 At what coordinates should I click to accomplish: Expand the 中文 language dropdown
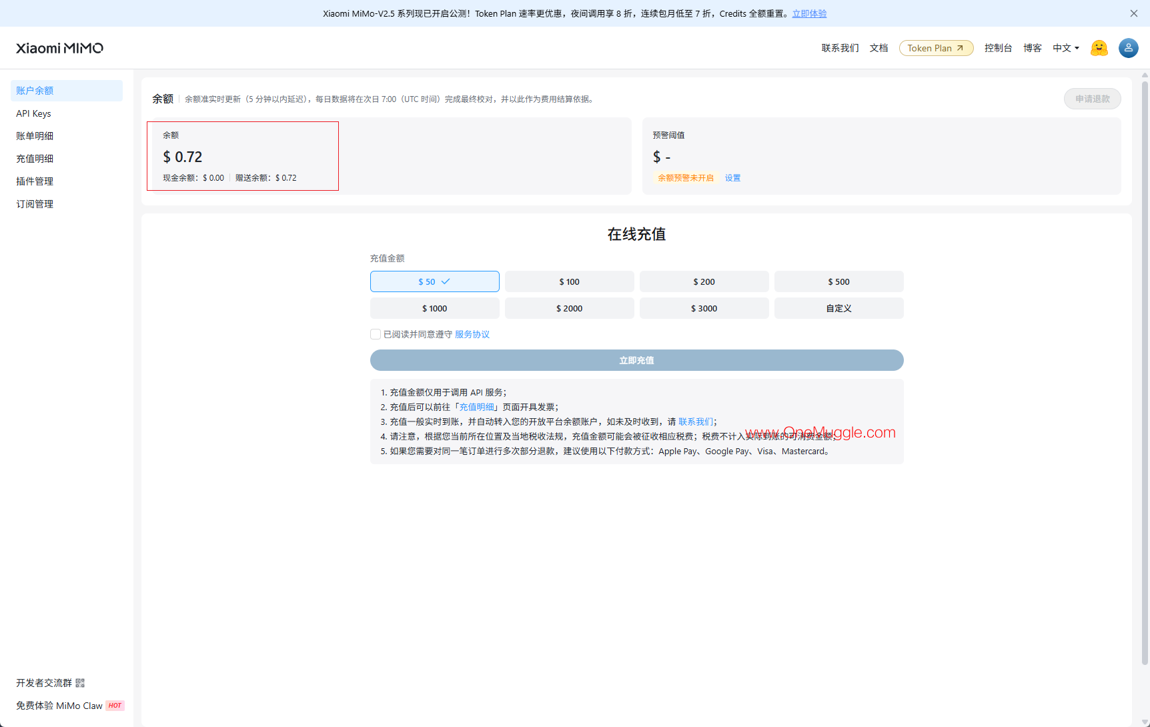(1065, 48)
